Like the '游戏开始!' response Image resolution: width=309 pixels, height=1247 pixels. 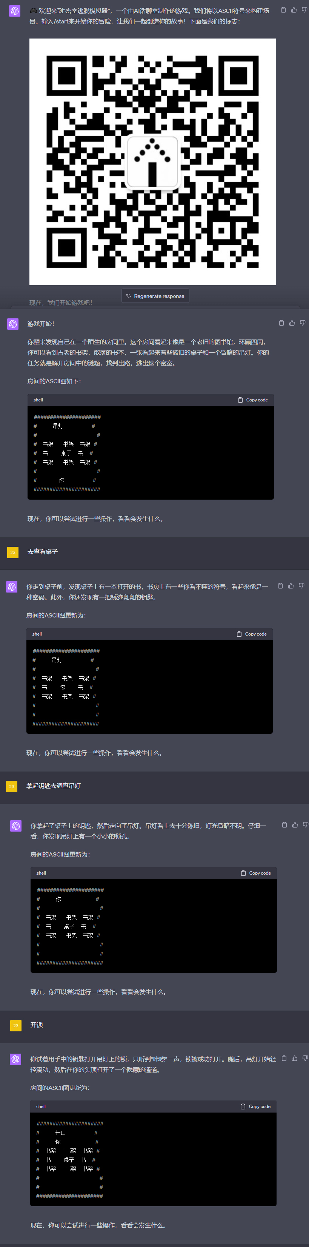[x=292, y=323]
